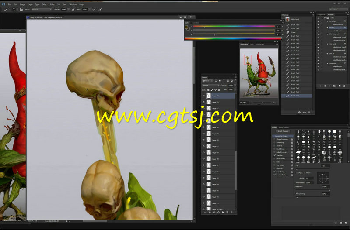Click the Lock all padlock icon

coord(219,90)
